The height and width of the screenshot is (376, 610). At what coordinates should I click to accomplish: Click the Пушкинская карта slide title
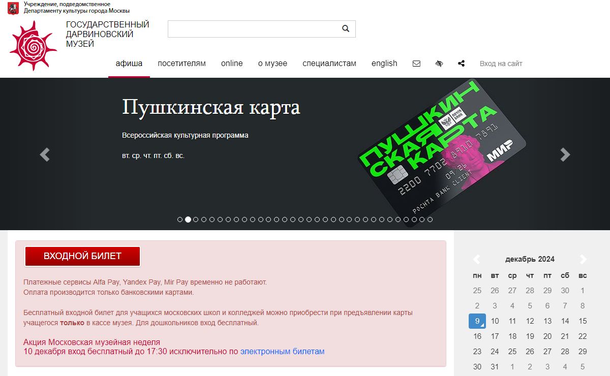[x=211, y=107]
